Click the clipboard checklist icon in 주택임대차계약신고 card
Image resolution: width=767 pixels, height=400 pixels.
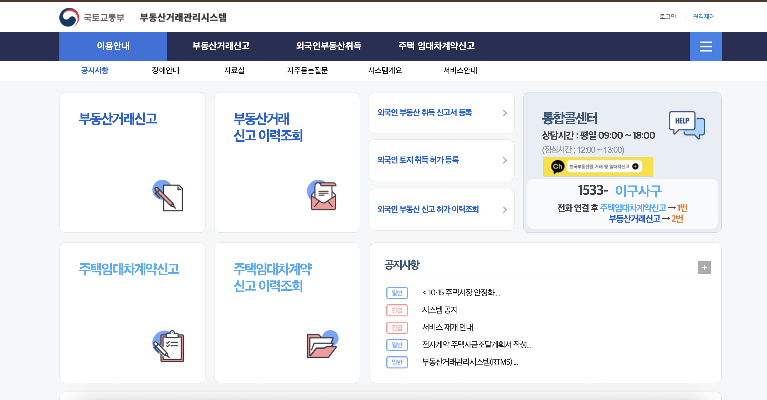[169, 346]
